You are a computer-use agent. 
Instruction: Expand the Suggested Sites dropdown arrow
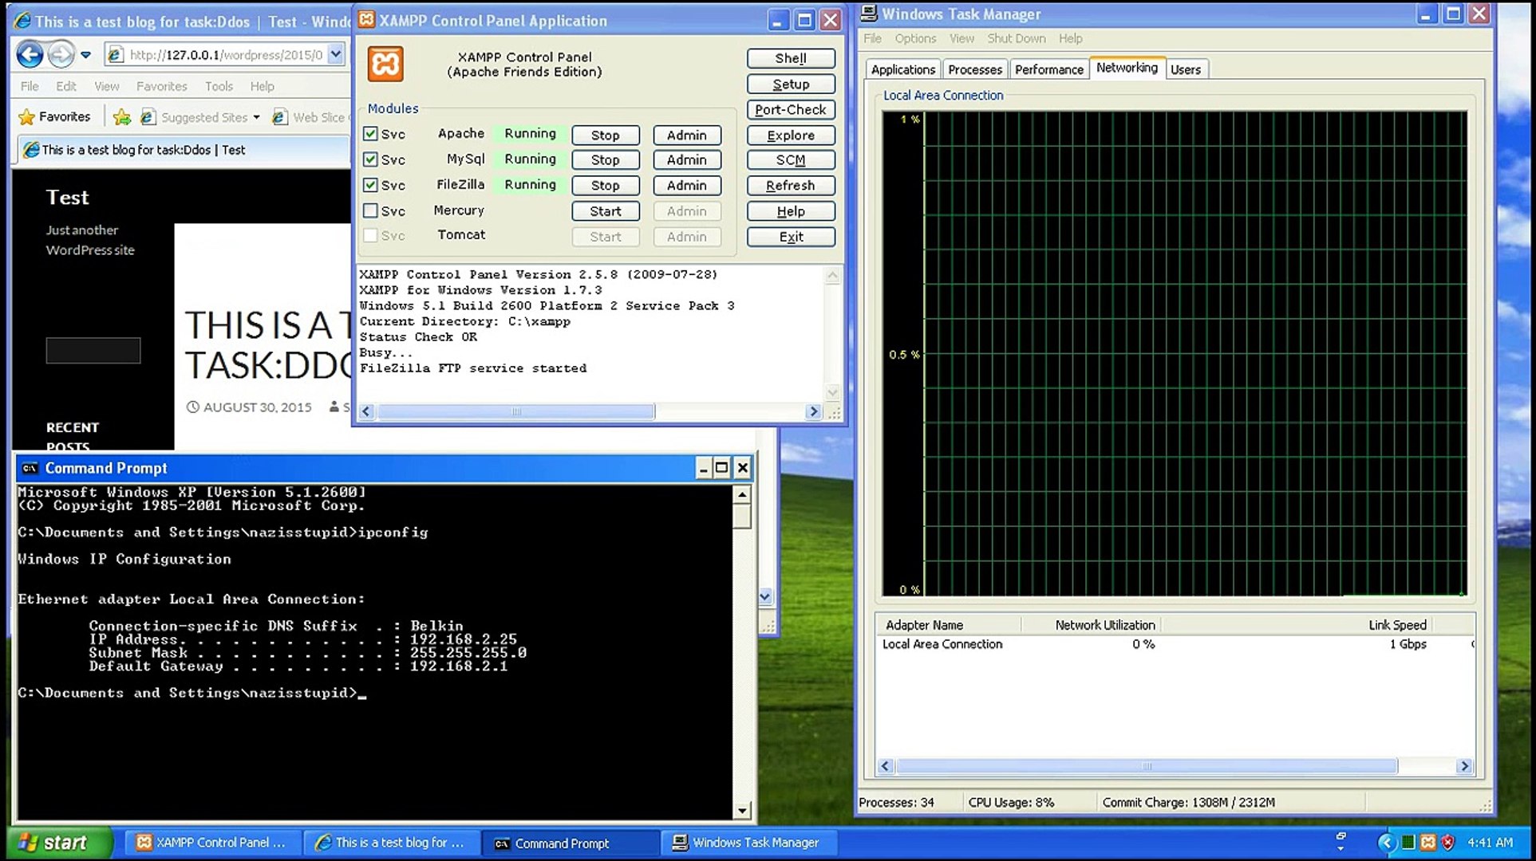(256, 117)
